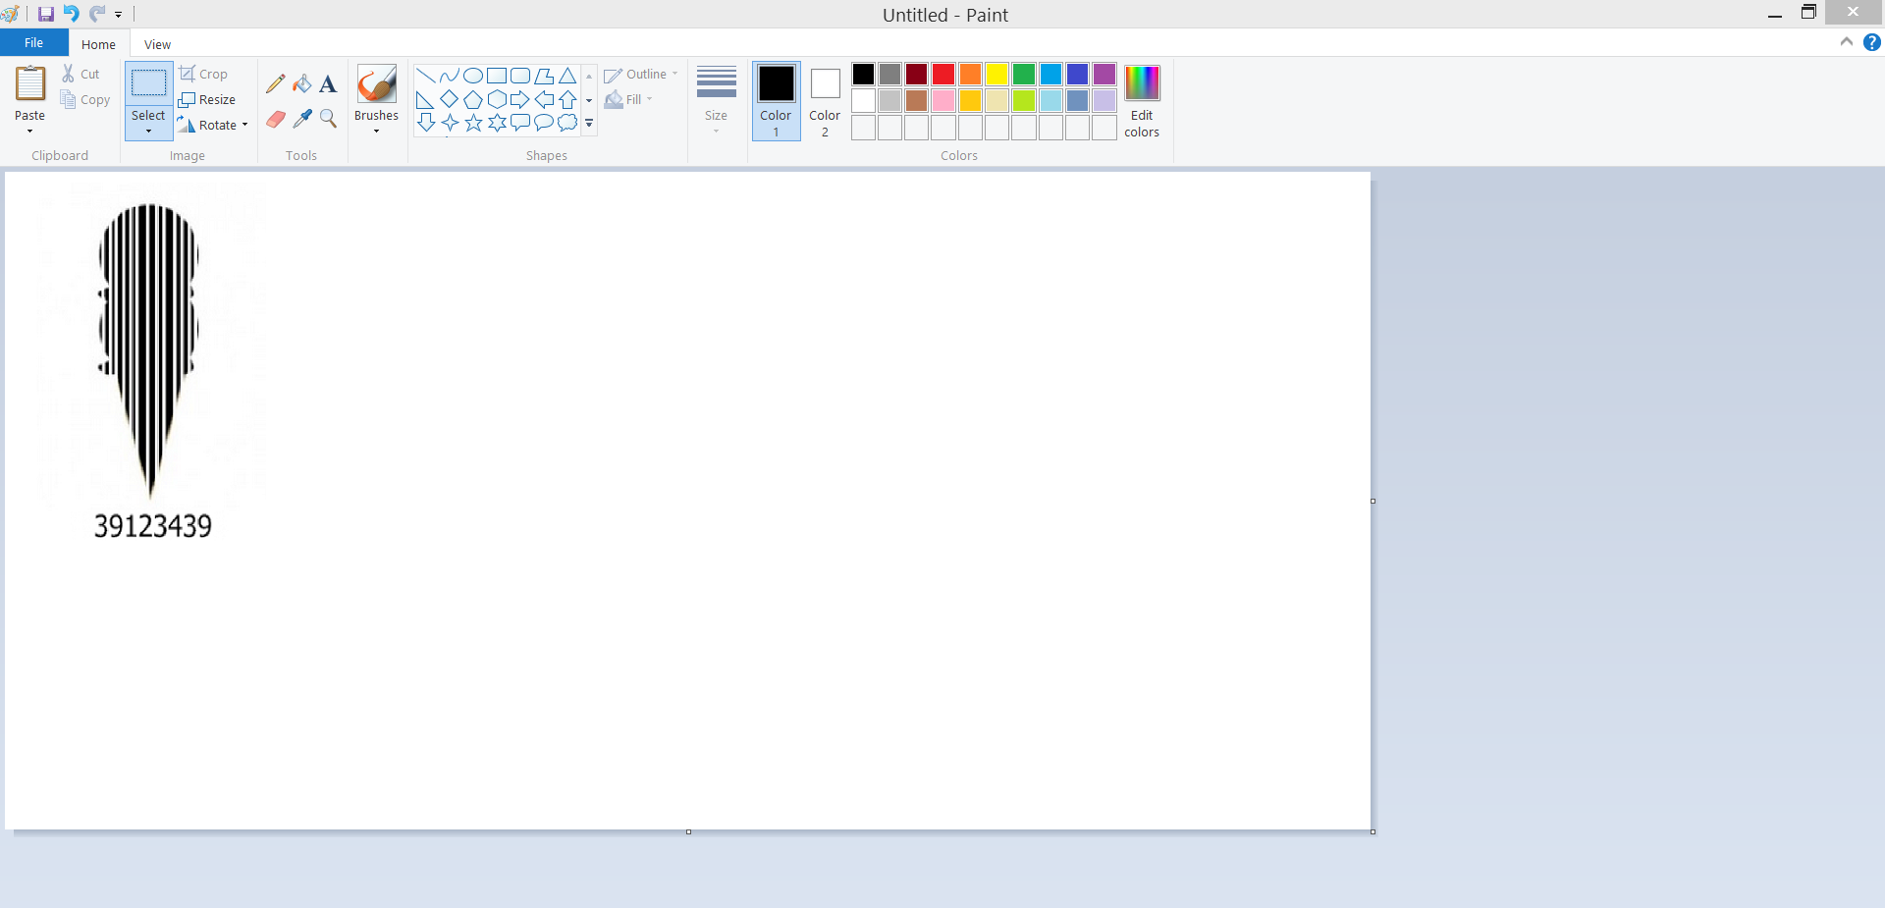
Task: Choose the Up arrow shape
Action: tap(567, 99)
